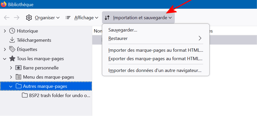Choose Sauvegarder… from the menu
Viewport: 257px width, 116px height.
pyautogui.click(x=156, y=30)
